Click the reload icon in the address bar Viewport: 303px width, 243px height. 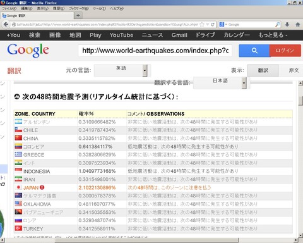pos(213,25)
